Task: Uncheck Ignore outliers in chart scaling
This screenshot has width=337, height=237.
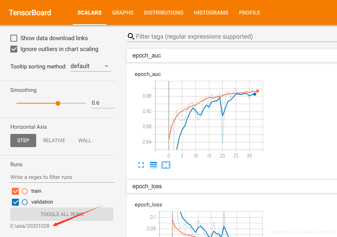Action: point(14,49)
